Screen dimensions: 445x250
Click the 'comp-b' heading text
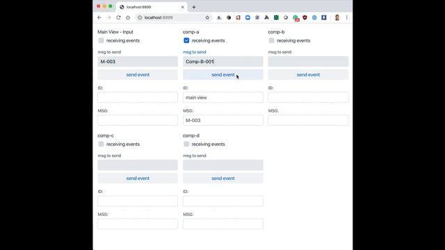coord(276,32)
